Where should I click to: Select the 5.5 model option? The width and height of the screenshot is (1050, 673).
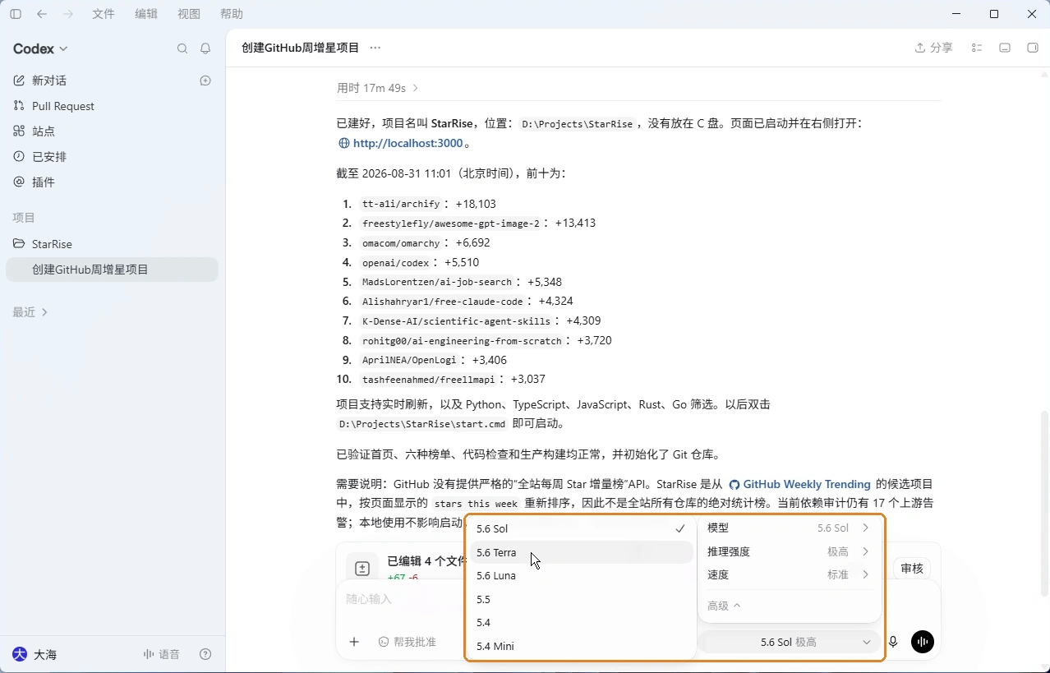(580, 599)
